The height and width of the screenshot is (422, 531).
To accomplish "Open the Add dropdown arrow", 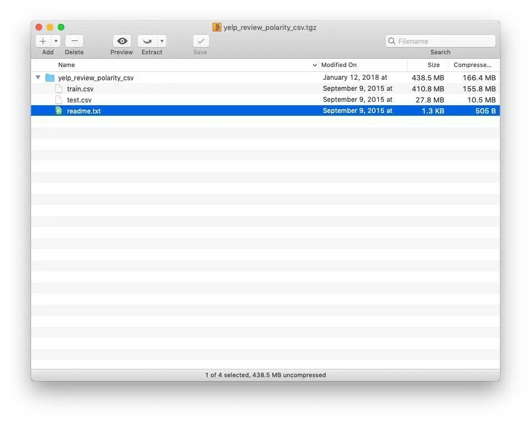I will point(56,41).
